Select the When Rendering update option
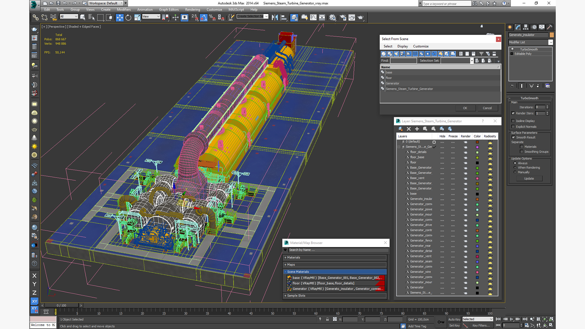Image resolution: width=585 pixels, height=329 pixels. point(515,168)
